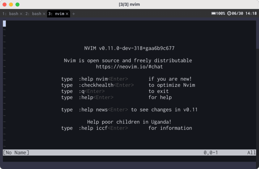Click the 'if you are new!' text

[x=170, y=79]
